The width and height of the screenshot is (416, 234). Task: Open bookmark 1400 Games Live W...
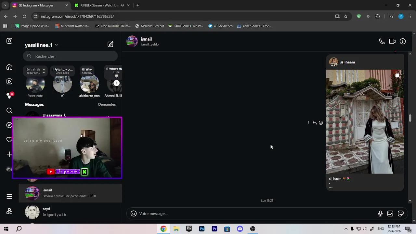click(186, 26)
